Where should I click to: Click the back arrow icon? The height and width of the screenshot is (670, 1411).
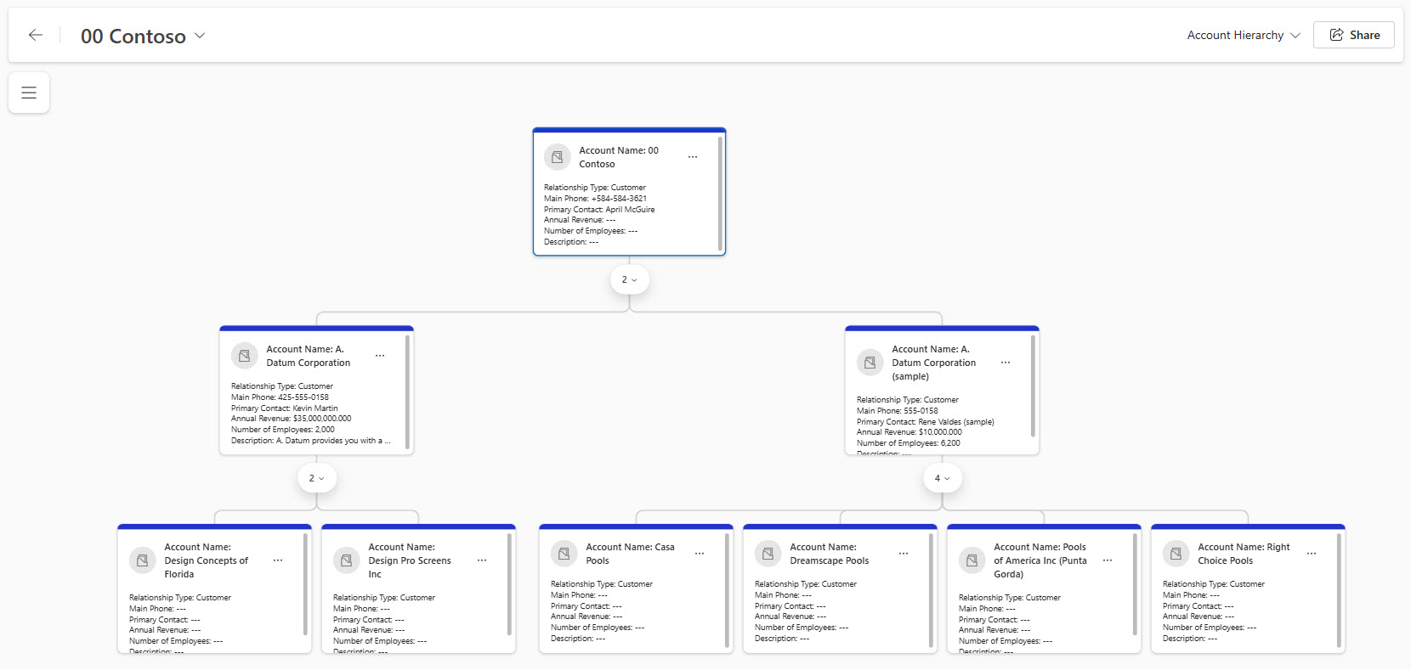[35, 35]
